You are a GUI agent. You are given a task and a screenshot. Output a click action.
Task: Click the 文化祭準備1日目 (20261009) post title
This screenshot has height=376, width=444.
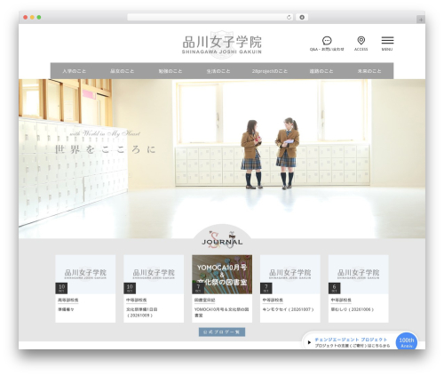click(x=142, y=312)
